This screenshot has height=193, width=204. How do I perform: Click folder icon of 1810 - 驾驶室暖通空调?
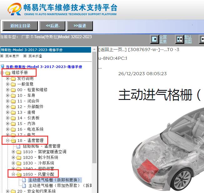(19, 152)
